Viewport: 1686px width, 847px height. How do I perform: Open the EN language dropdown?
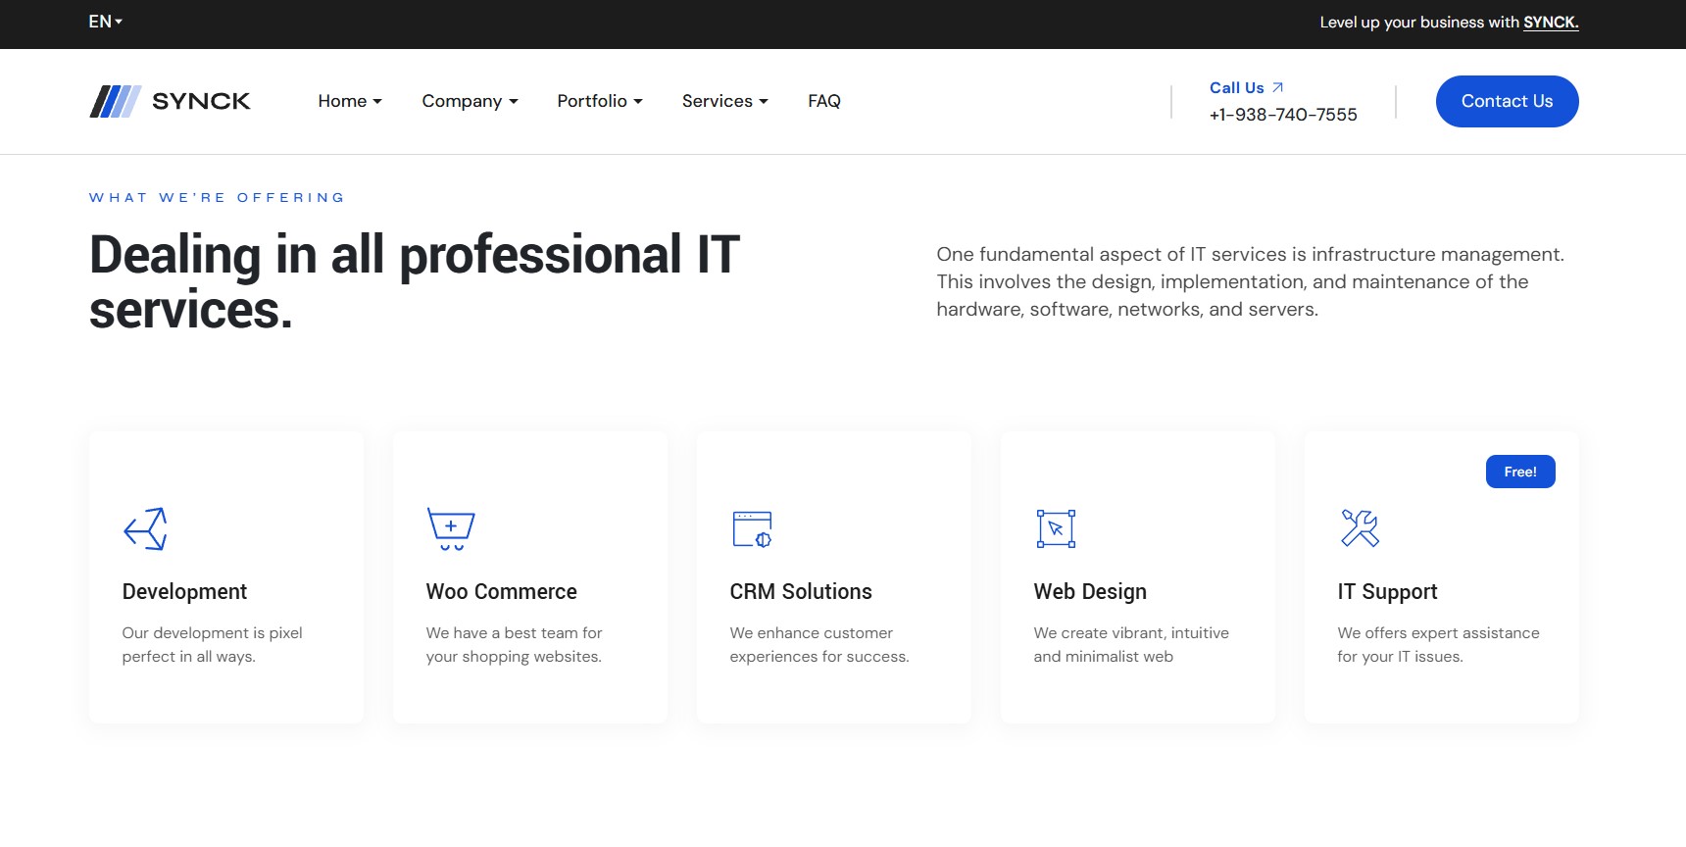106,22
